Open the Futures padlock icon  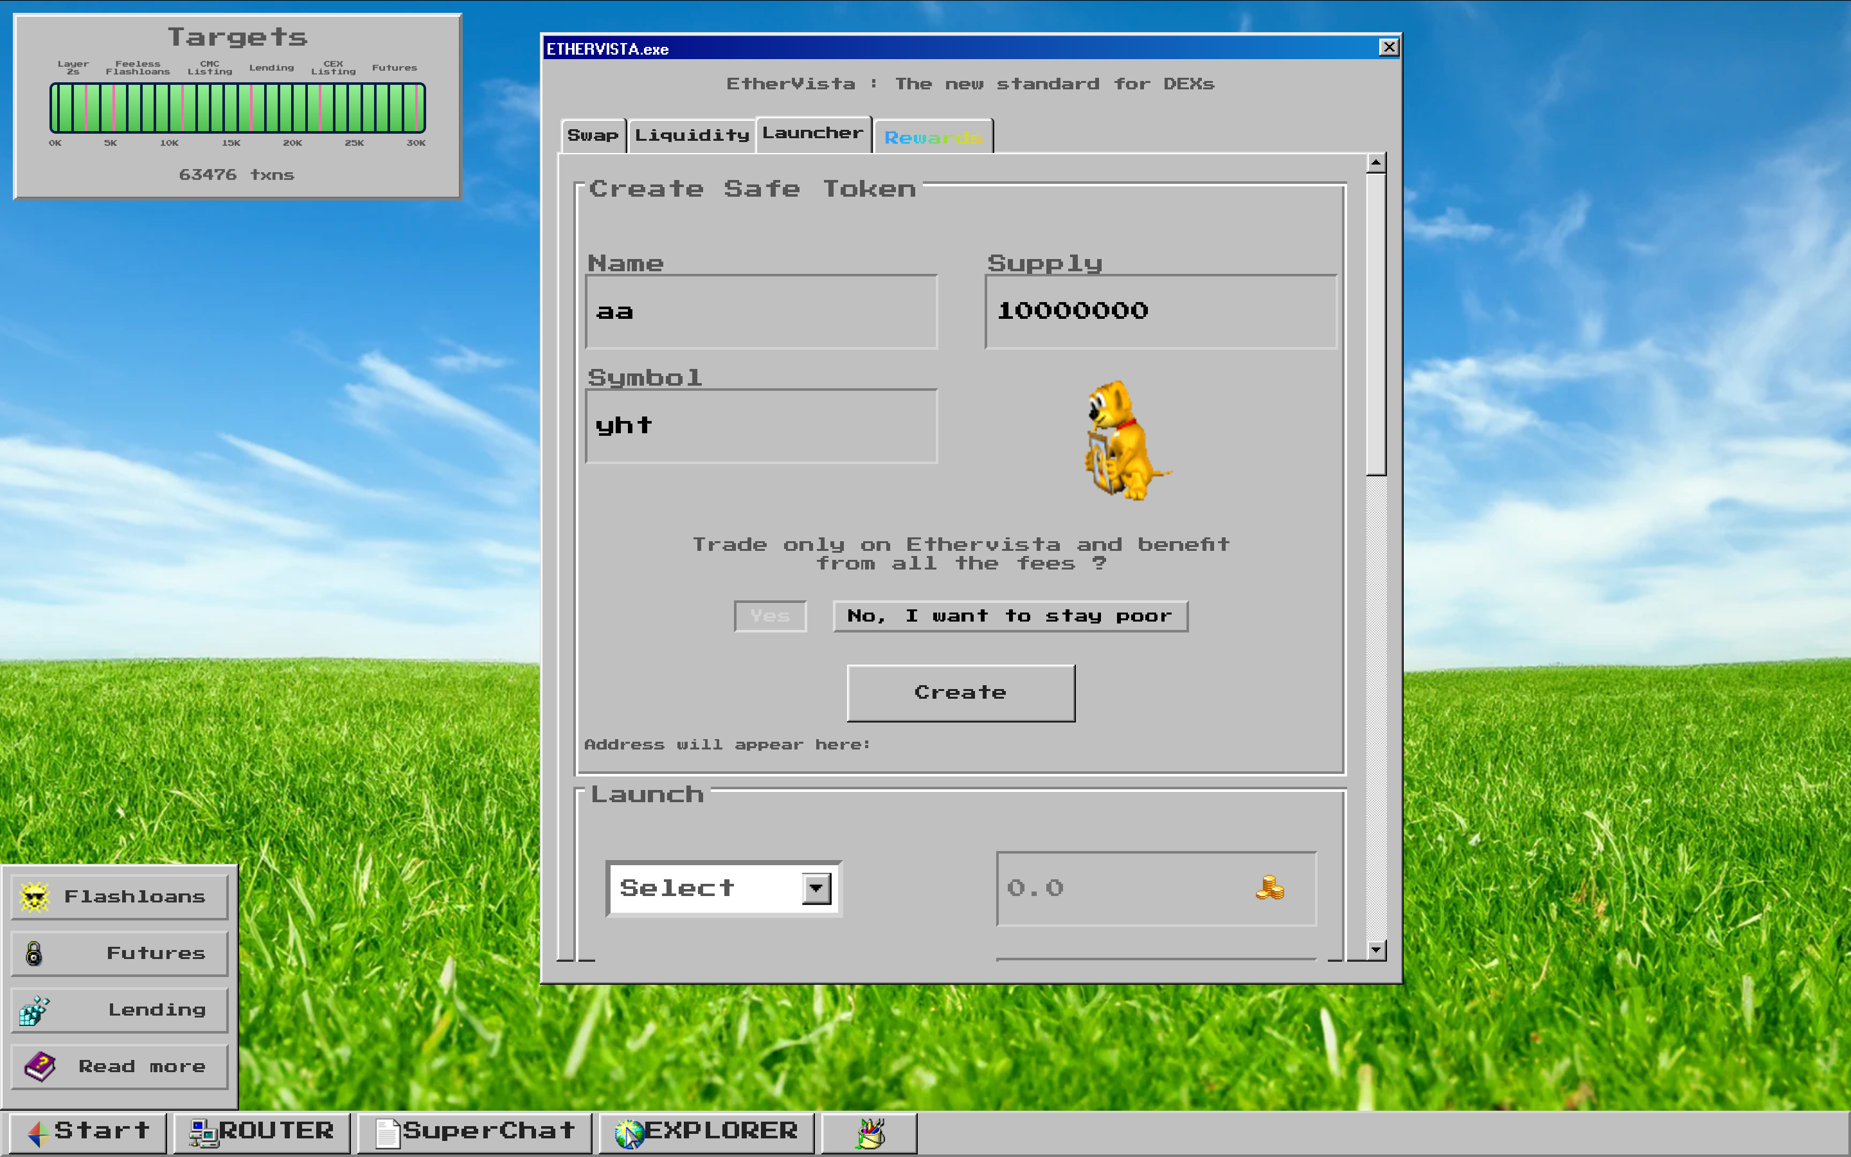pos(33,953)
